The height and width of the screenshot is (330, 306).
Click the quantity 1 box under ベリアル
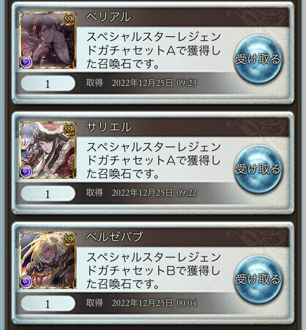[48, 84]
